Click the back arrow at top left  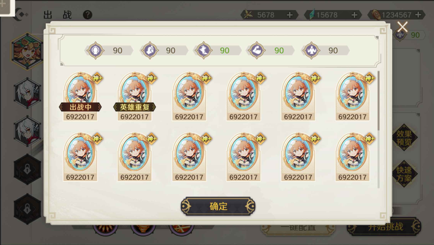21,14
